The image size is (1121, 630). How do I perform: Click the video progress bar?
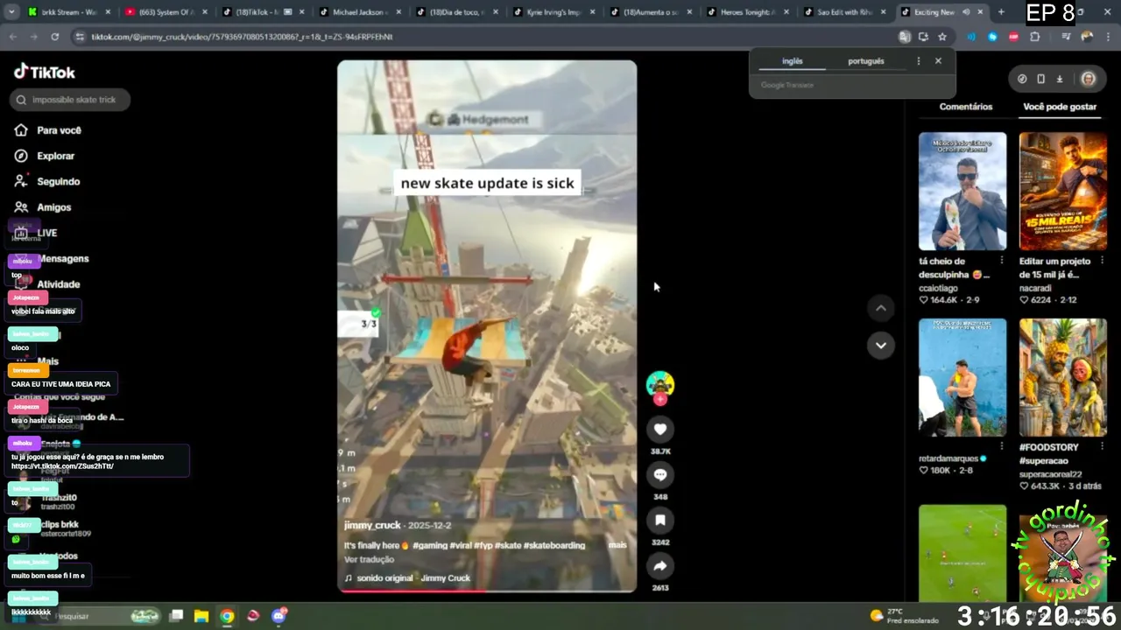coord(487,591)
